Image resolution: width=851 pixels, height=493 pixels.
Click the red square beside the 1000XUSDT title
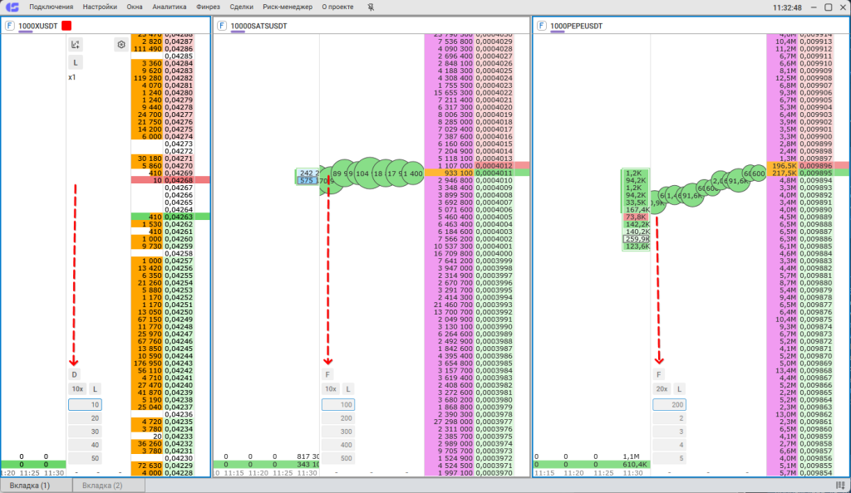click(x=66, y=26)
